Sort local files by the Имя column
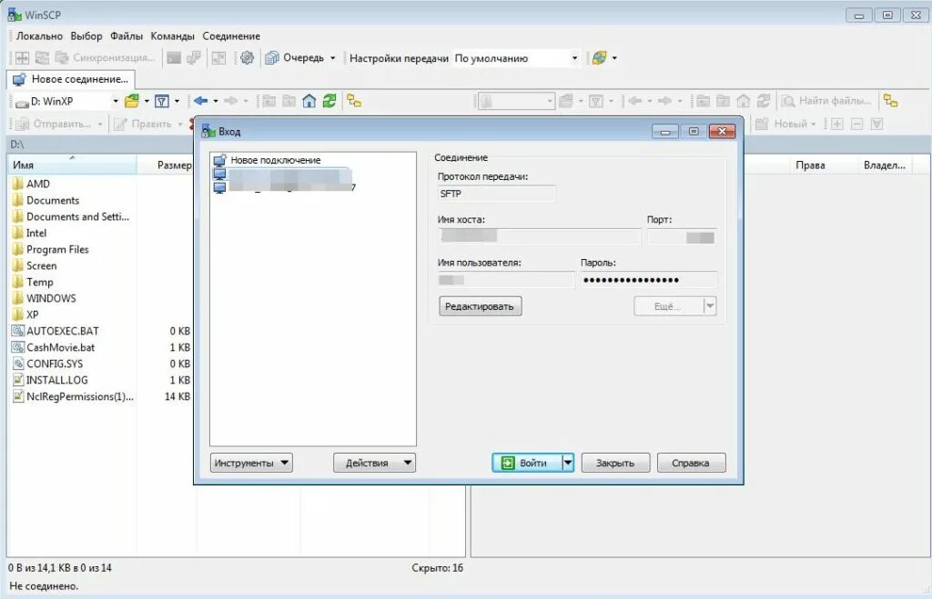Screen dimensions: 932x599 click(x=72, y=165)
